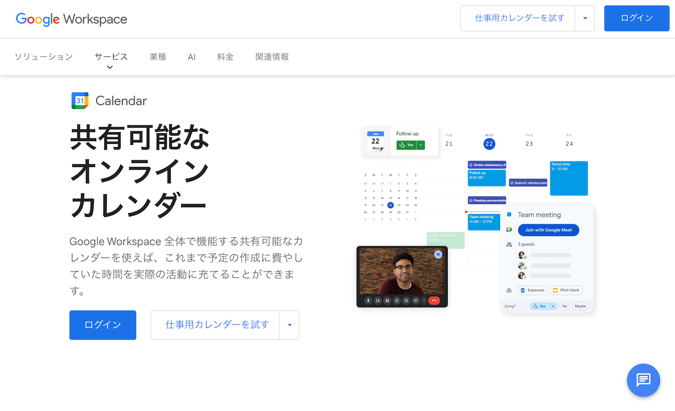675x411 pixels.
Task: Click the captions icon in video call bar
Action: pyautogui.click(x=387, y=300)
